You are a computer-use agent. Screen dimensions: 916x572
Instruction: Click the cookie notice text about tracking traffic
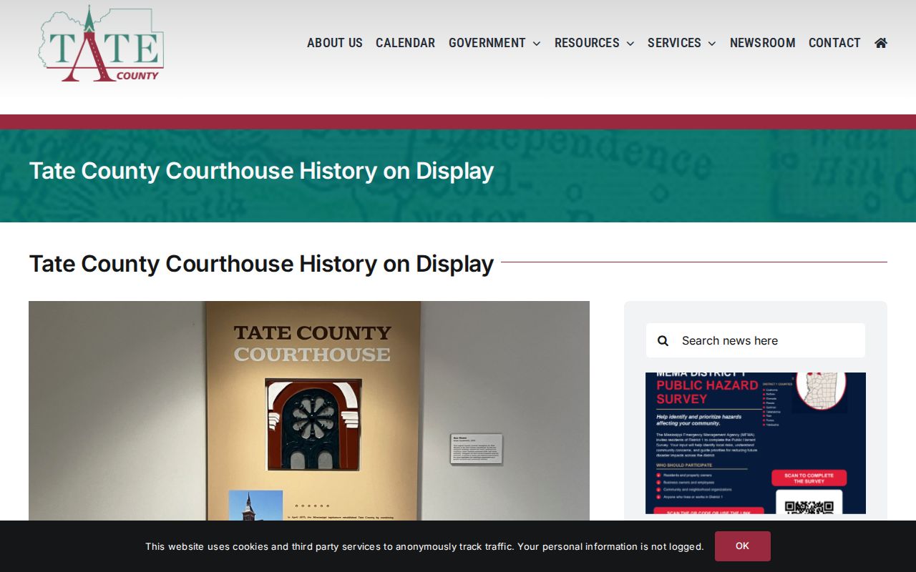point(424,546)
